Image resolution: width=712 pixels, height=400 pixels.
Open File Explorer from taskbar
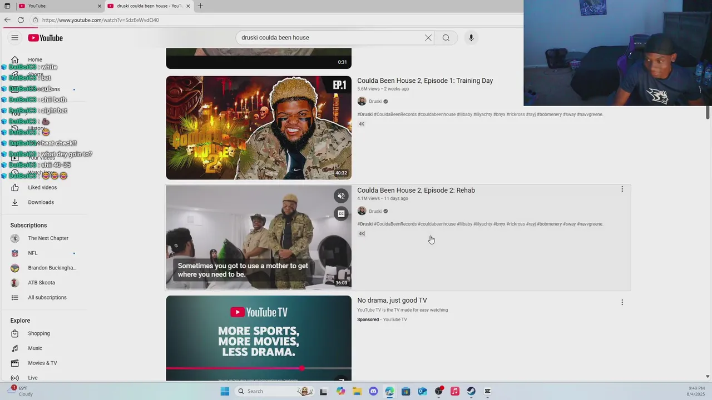point(357,391)
